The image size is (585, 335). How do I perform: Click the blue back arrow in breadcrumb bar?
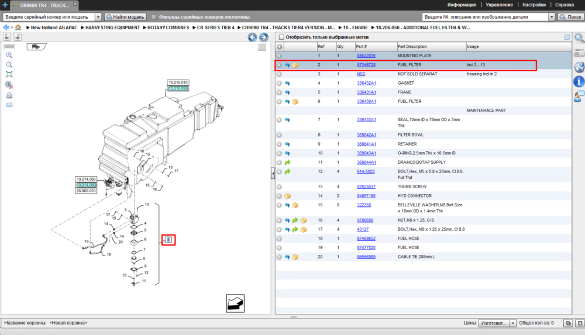6,27
